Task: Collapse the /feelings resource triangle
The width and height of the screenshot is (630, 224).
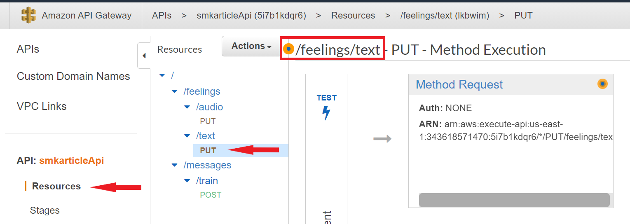Action: click(175, 91)
